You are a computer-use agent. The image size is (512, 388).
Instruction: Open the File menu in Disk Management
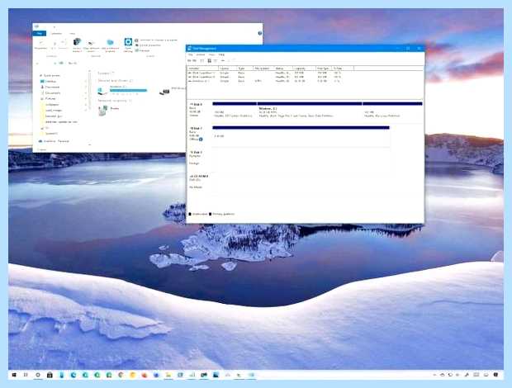pos(191,54)
